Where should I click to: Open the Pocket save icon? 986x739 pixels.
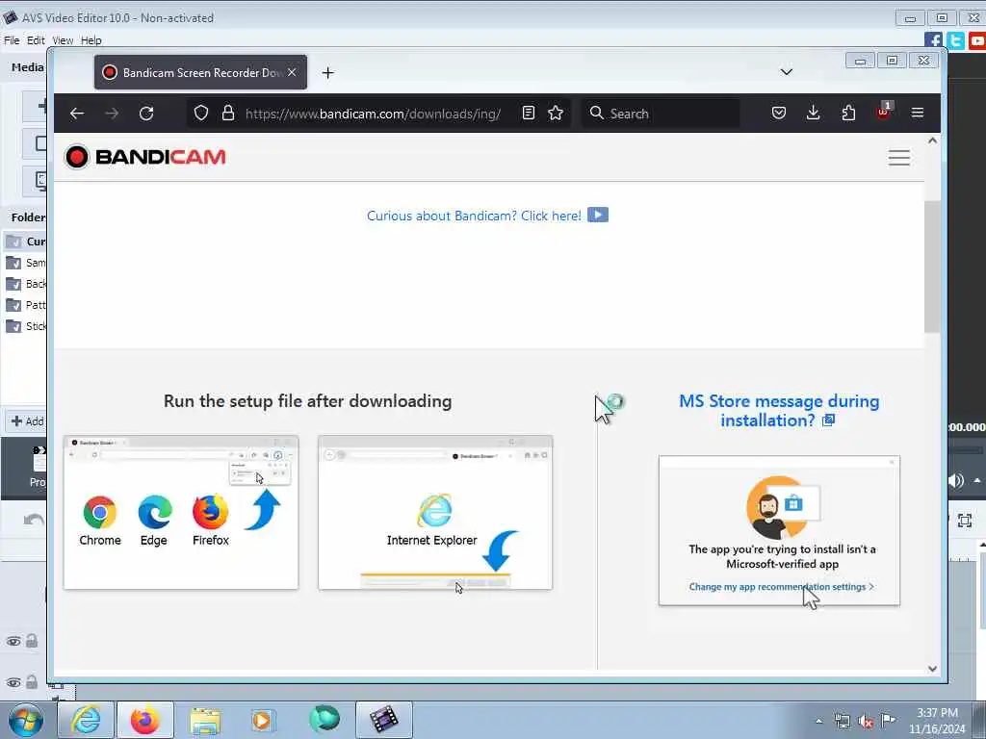pyautogui.click(x=778, y=114)
